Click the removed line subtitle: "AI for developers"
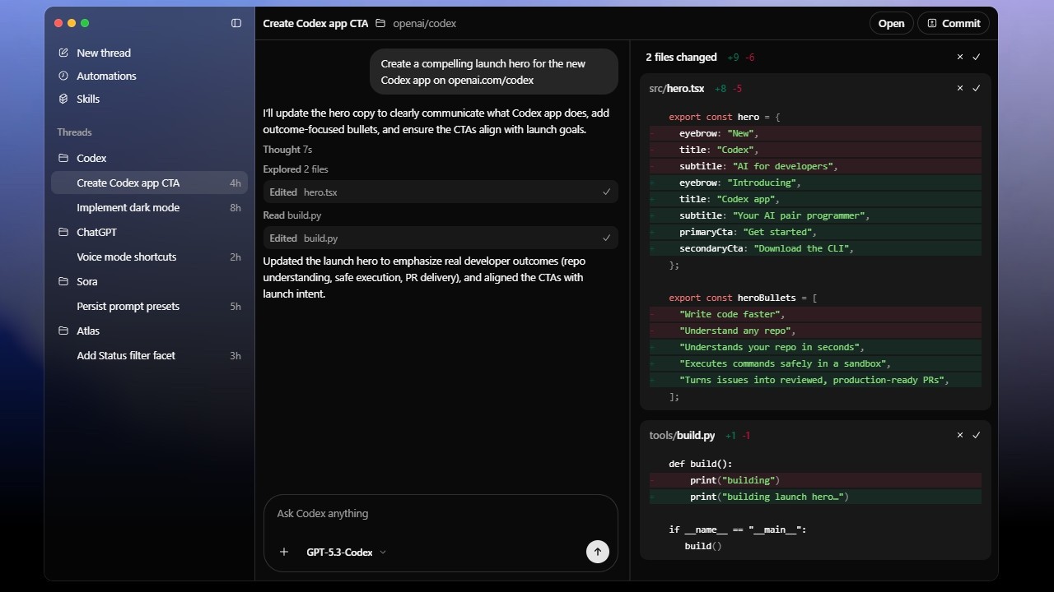The height and width of the screenshot is (592, 1054). [815, 166]
